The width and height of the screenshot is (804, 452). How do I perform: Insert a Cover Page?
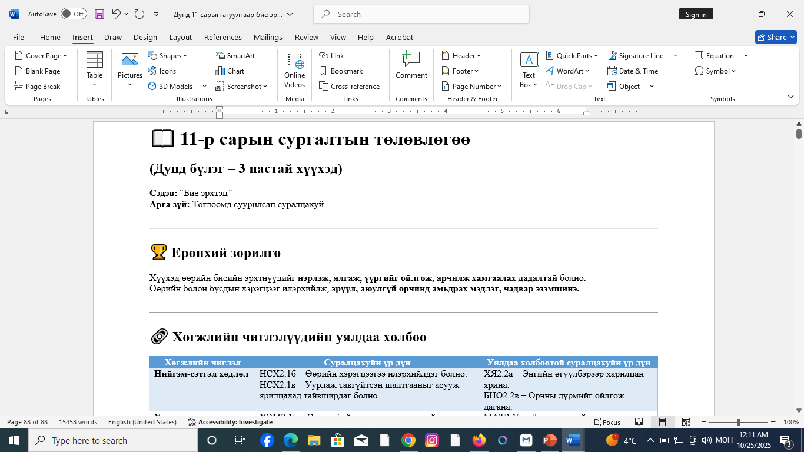(41, 55)
